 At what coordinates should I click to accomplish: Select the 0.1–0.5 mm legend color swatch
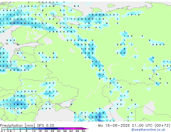click(x=5, y=128)
